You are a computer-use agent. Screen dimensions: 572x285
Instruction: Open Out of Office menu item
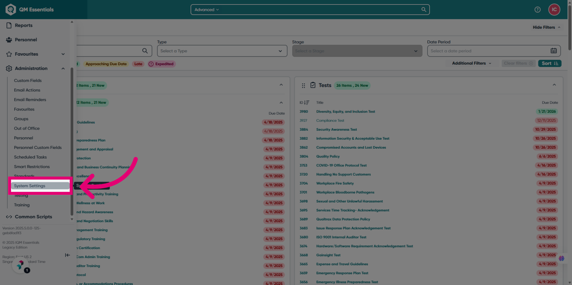(x=27, y=128)
